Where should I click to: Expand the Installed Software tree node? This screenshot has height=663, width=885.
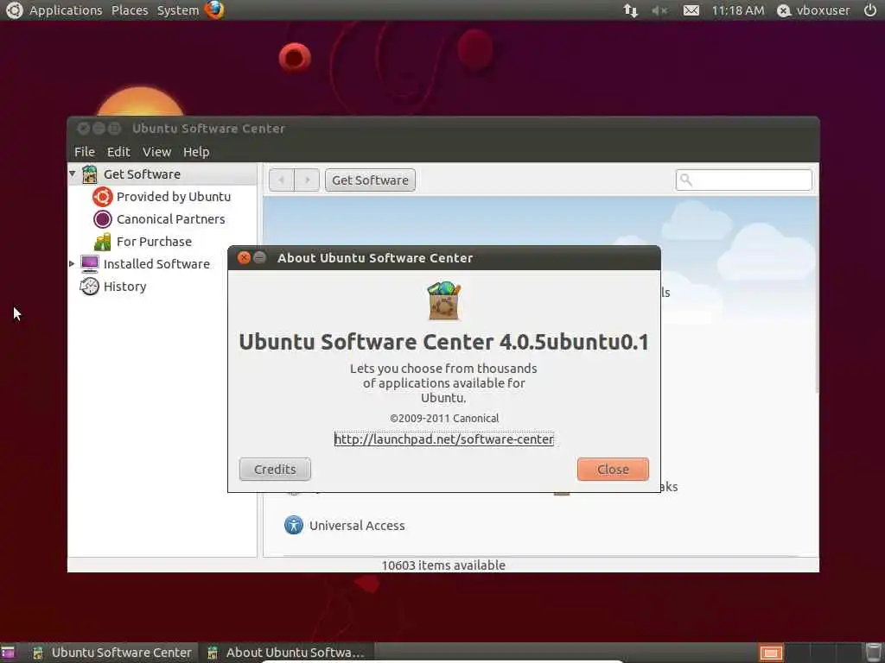tap(72, 264)
